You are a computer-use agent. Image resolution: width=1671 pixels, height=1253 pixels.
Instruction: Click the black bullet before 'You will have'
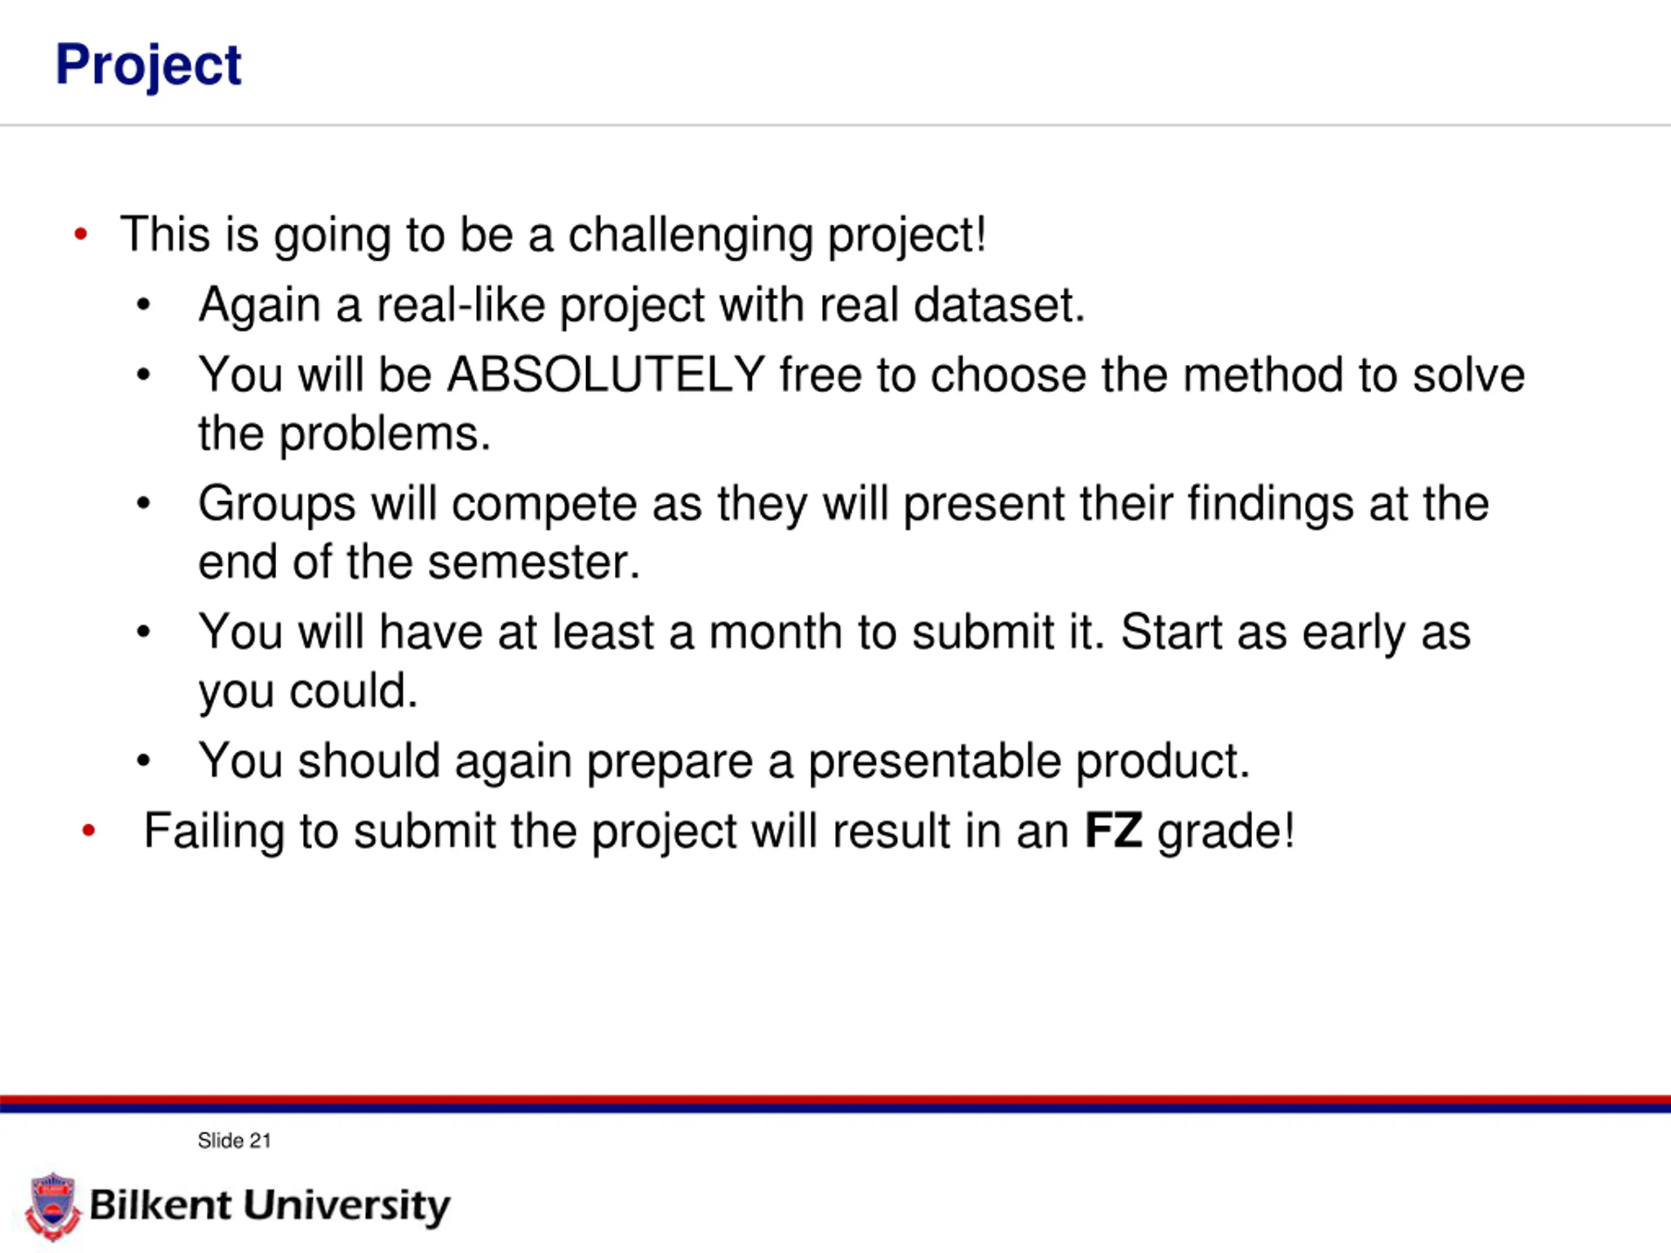(144, 632)
